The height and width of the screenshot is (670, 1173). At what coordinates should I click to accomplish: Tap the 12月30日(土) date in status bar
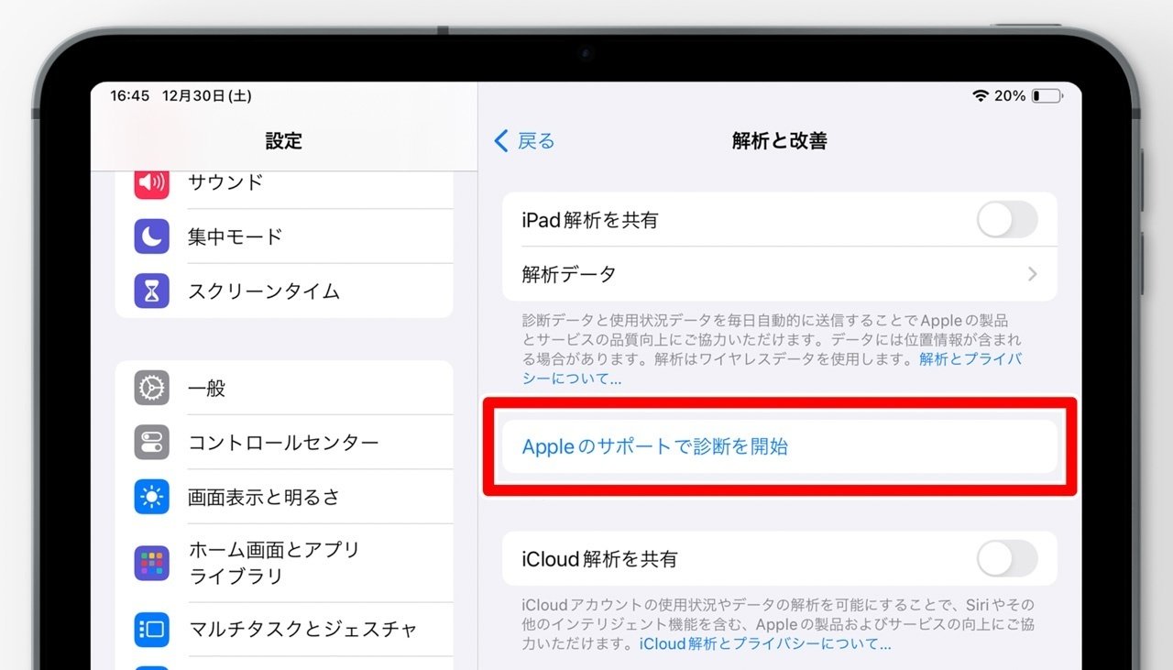tap(207, 96)
